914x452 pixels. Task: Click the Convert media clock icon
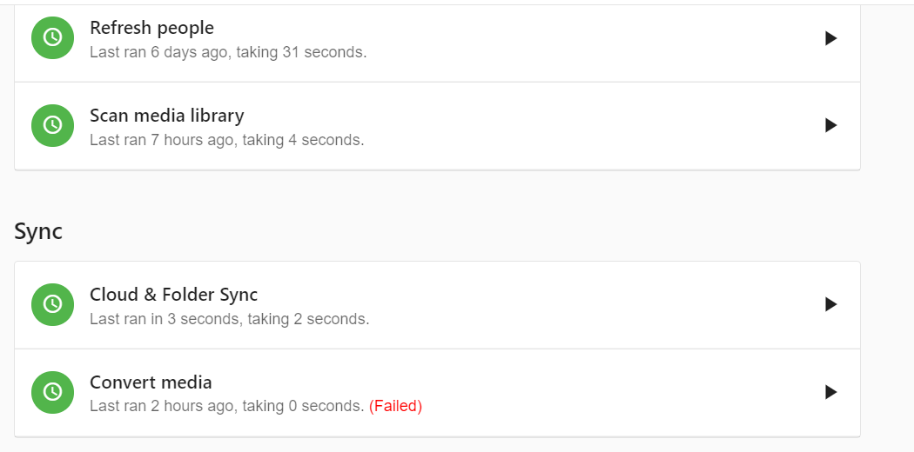pyautogui.click(x=53, y=392)
